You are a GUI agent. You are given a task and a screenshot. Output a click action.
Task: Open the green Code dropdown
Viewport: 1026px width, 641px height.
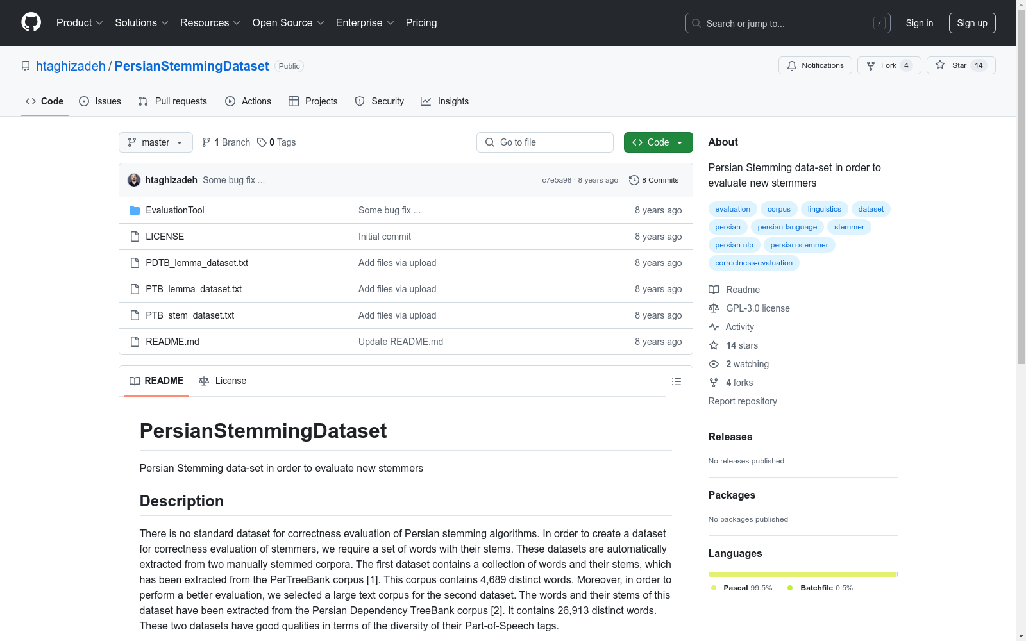(x=658, y=142)
